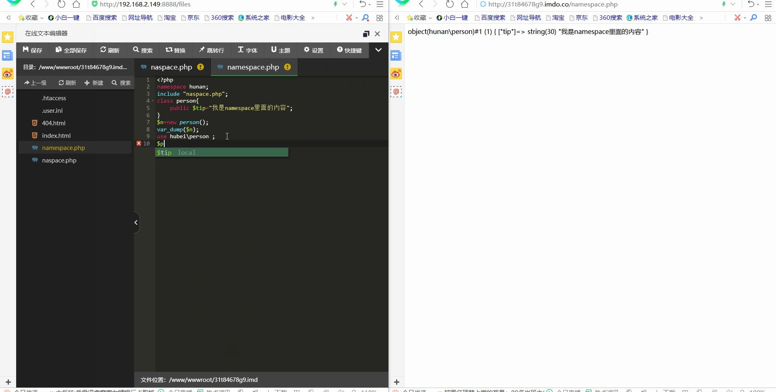Go home in right browser
Screen dimensions: 776x392
(465, 4)
